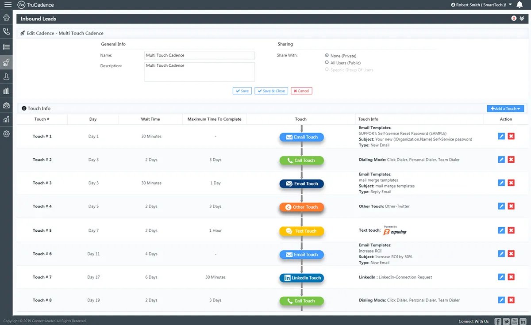
Task: Open the hamburger menu icon
Action: point(8,5)
